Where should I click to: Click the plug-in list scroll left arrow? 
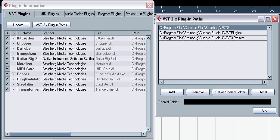pyautogui.click(x=8, y=134)
